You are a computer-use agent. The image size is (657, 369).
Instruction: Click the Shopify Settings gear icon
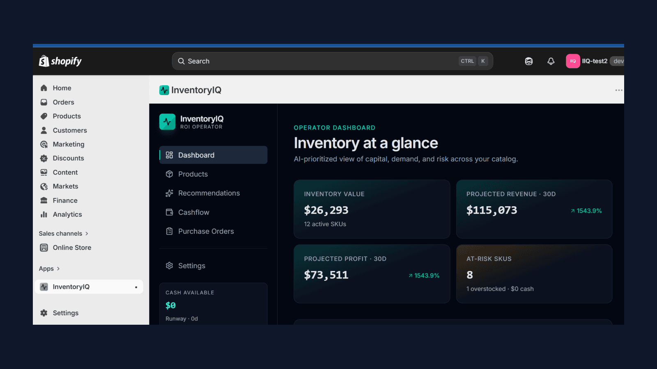pyautogui.click(x=44, y=313)
